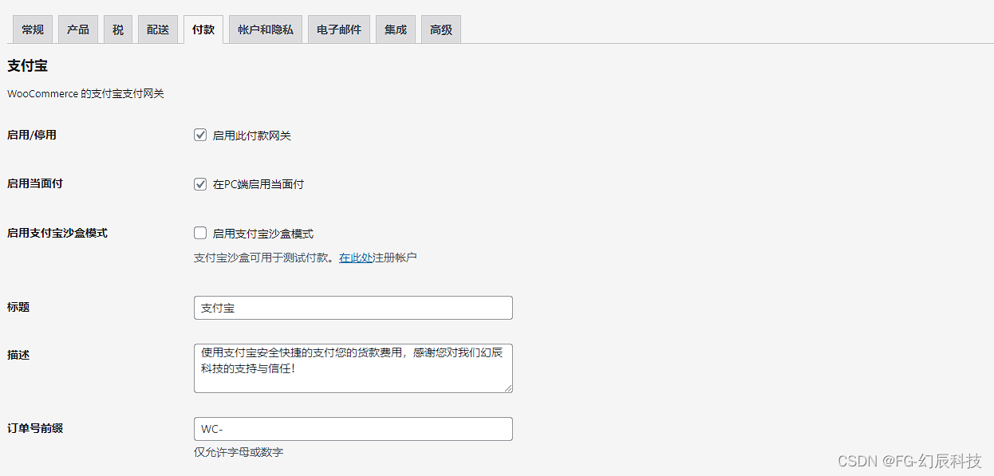The width and height of the screenshot is (994, 476).
Task: Go to the 高级 tab
Action: [x=441, y=30]
